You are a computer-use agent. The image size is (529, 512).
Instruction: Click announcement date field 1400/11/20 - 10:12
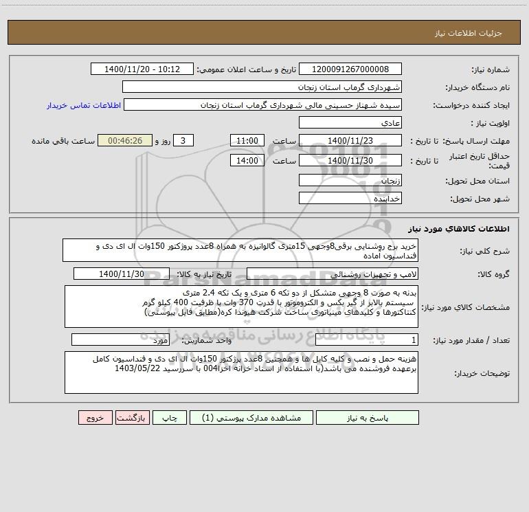(x=142, y=69)
